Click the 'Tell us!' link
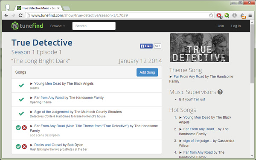The height and width of the screenshot is (160, 256). point(199,100)
